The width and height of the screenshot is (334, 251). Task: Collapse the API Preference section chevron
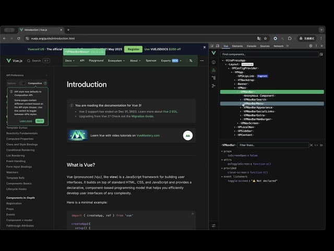pyautogui.click(x=46, y=75)
